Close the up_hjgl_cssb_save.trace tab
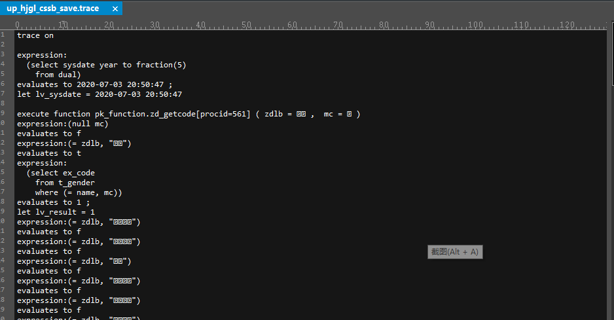 115,9
